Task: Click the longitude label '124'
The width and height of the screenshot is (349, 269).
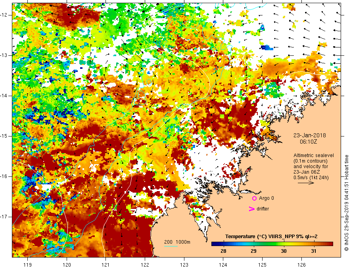Action: point(223,265)
